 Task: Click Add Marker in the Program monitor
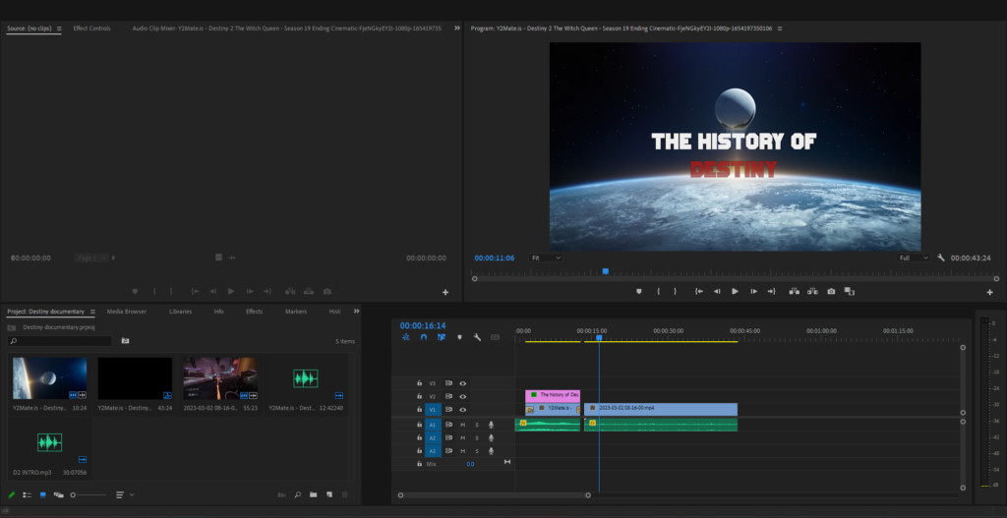pyautogui.click(x=638, y=291)
